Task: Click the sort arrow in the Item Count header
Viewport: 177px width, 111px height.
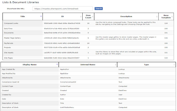Action: [92, 16]
